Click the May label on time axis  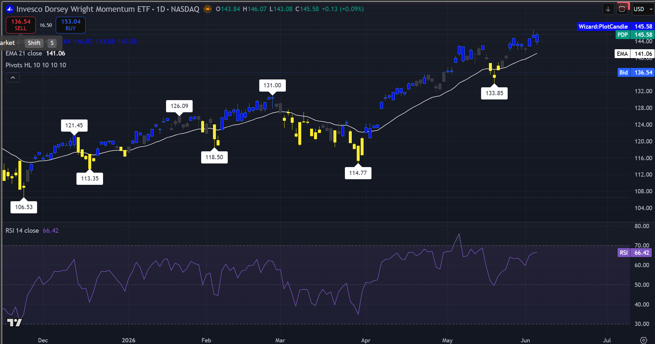click(x=447, y=340)
